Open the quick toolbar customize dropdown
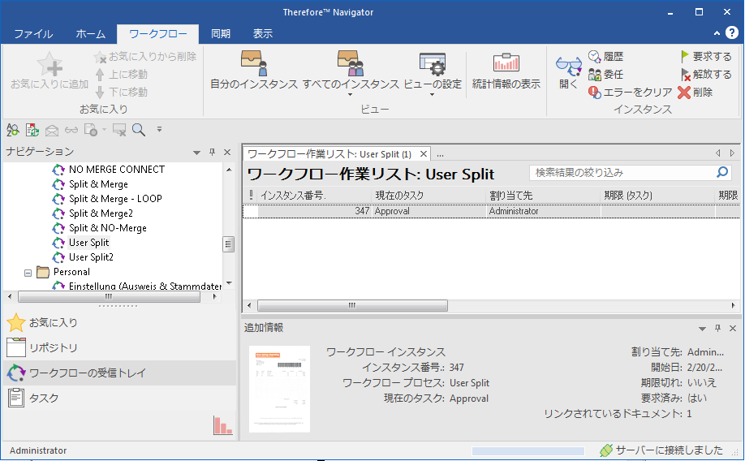 (160, 129)
